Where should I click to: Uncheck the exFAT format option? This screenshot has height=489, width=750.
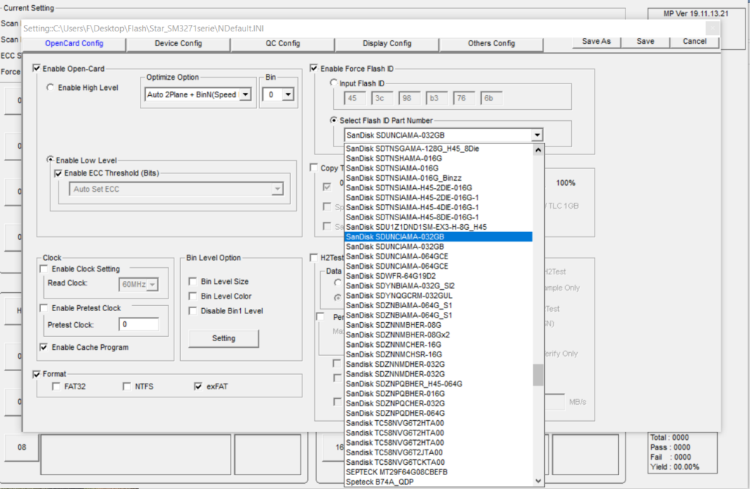coord(198,387)
